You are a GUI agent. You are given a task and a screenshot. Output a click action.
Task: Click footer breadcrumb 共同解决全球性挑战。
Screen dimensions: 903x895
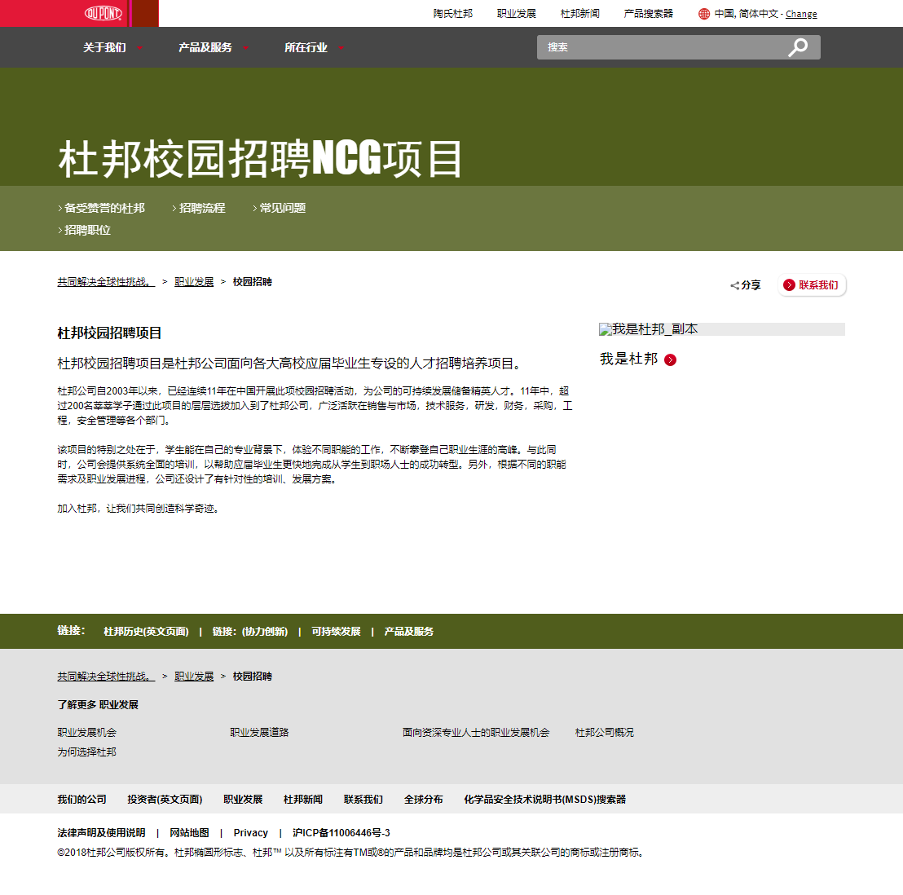coord(106,677)
